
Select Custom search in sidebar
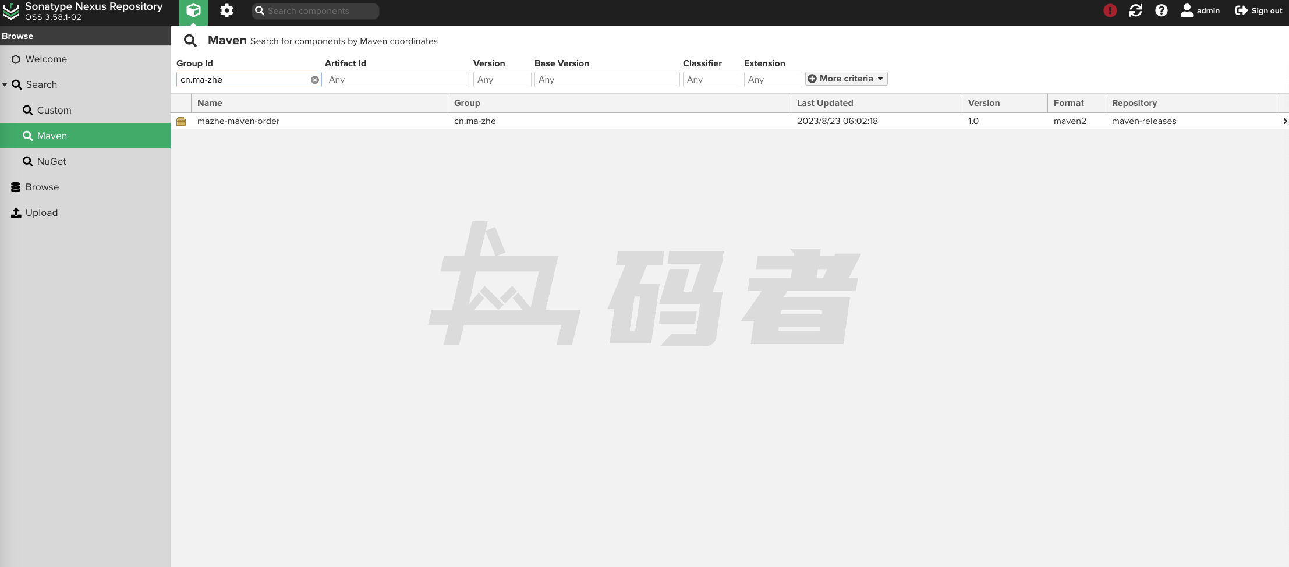pos(54,111)
